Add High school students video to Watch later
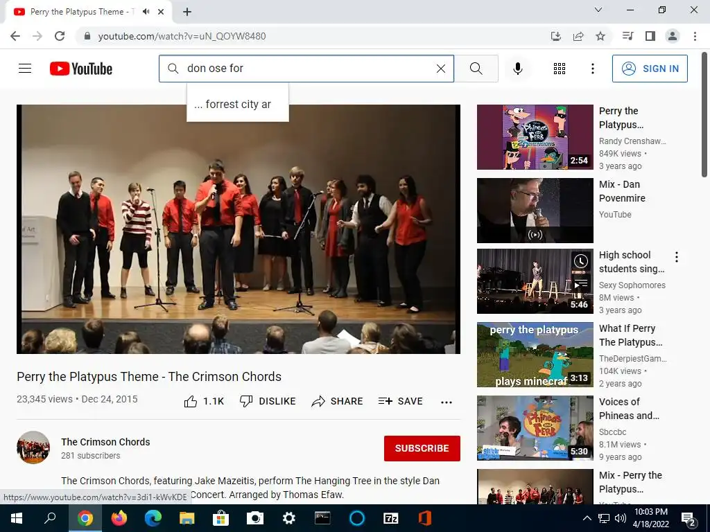The image size is (710, 532). (x=580, y=261)
